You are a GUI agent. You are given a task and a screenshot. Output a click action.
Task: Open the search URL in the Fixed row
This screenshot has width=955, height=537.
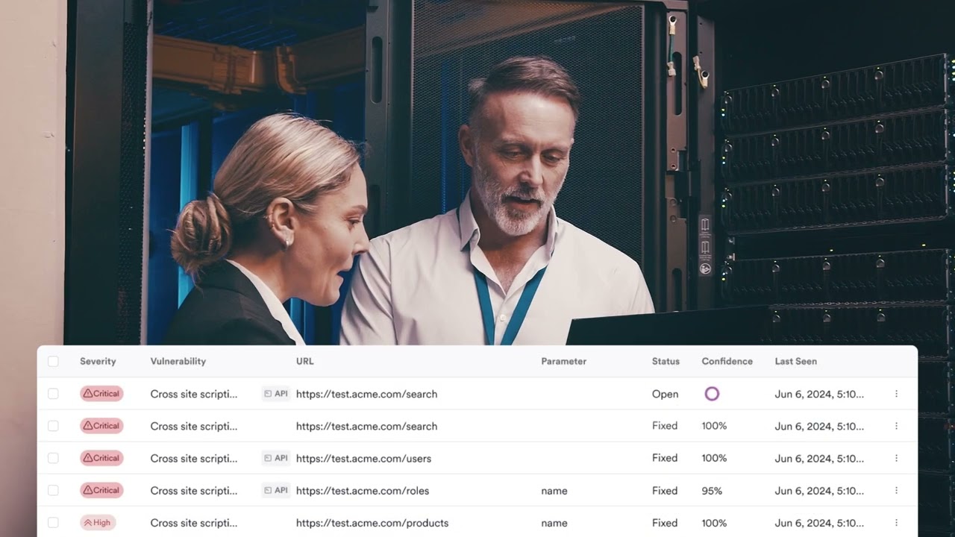click(366, 426)
